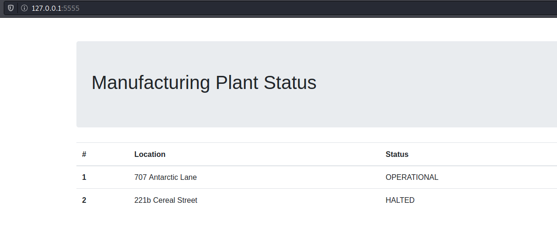The width and height of the screenshot is (557, 237).
Task: Click the 127.0.0.1 host in address bar
Action: click(x=46, y=8)
